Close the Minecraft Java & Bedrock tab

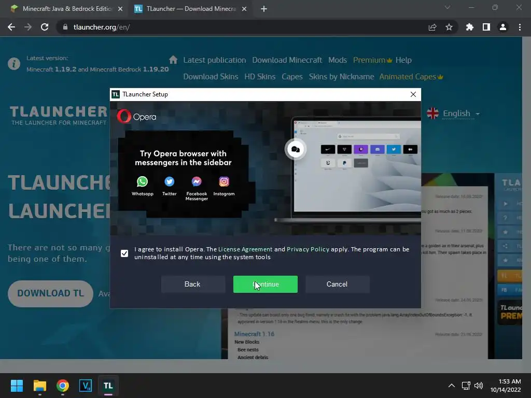click(120, 9)
